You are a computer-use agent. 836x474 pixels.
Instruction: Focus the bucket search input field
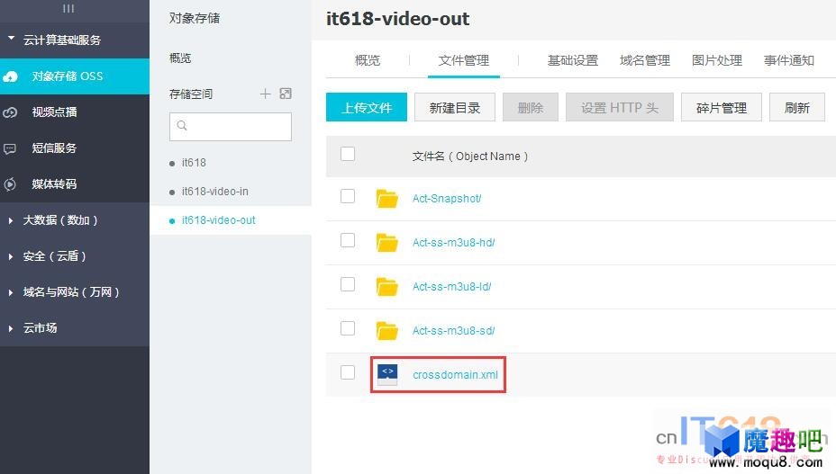click(x=231, y=126)
